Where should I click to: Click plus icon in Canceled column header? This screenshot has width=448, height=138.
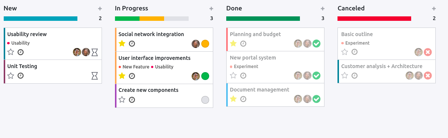433,8
